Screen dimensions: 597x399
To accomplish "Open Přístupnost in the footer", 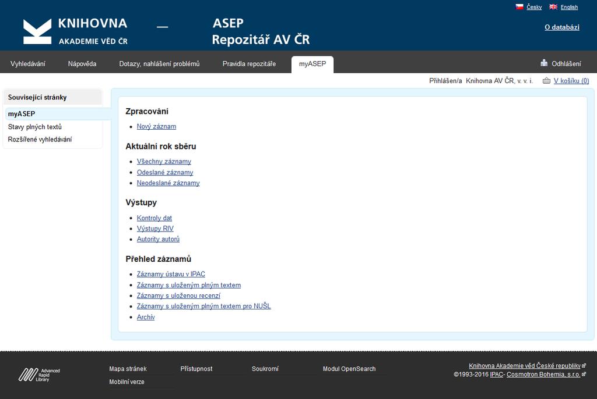I will tap(196, 369).
